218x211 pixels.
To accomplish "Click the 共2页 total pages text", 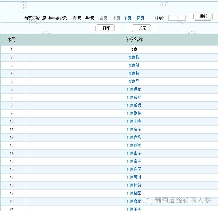I will pyautogui.click(x=90, y=18).
